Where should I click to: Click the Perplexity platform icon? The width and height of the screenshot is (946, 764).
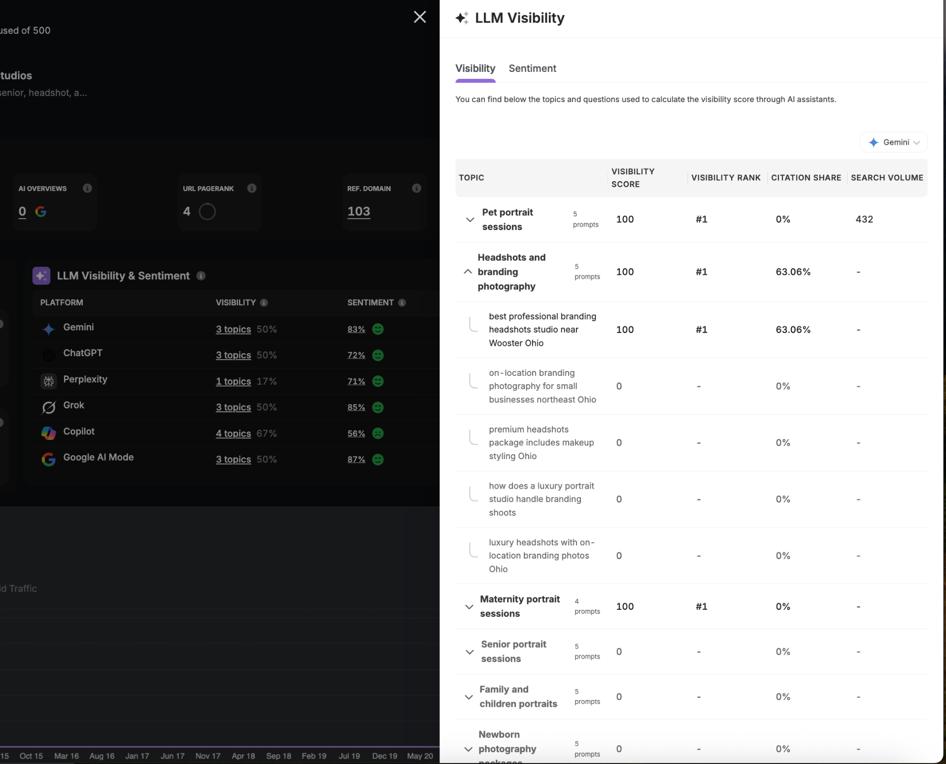[x=48, y=381]
